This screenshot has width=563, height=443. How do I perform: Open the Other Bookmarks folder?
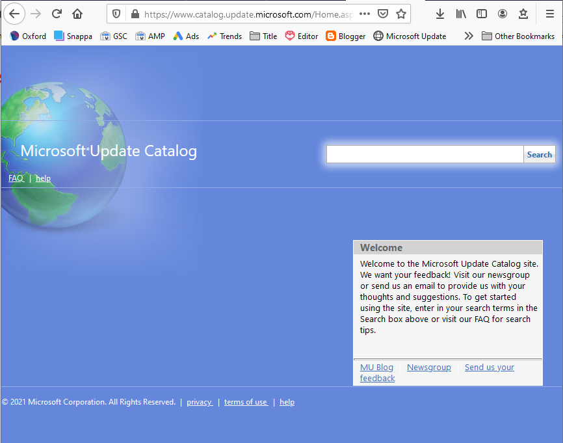517,36
